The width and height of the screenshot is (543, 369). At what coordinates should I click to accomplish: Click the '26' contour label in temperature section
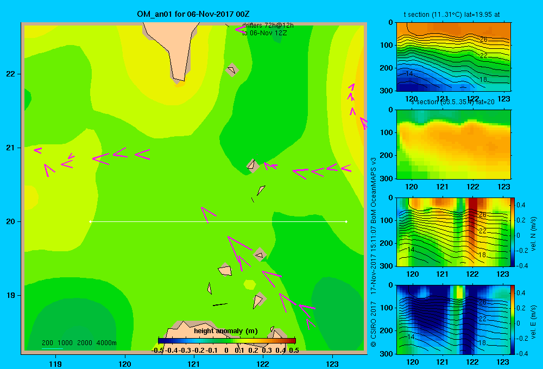click(x=483, y=40)
